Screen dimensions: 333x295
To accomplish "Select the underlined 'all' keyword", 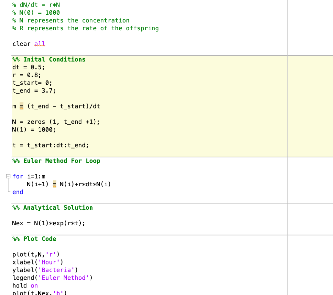I will point(40,44).
